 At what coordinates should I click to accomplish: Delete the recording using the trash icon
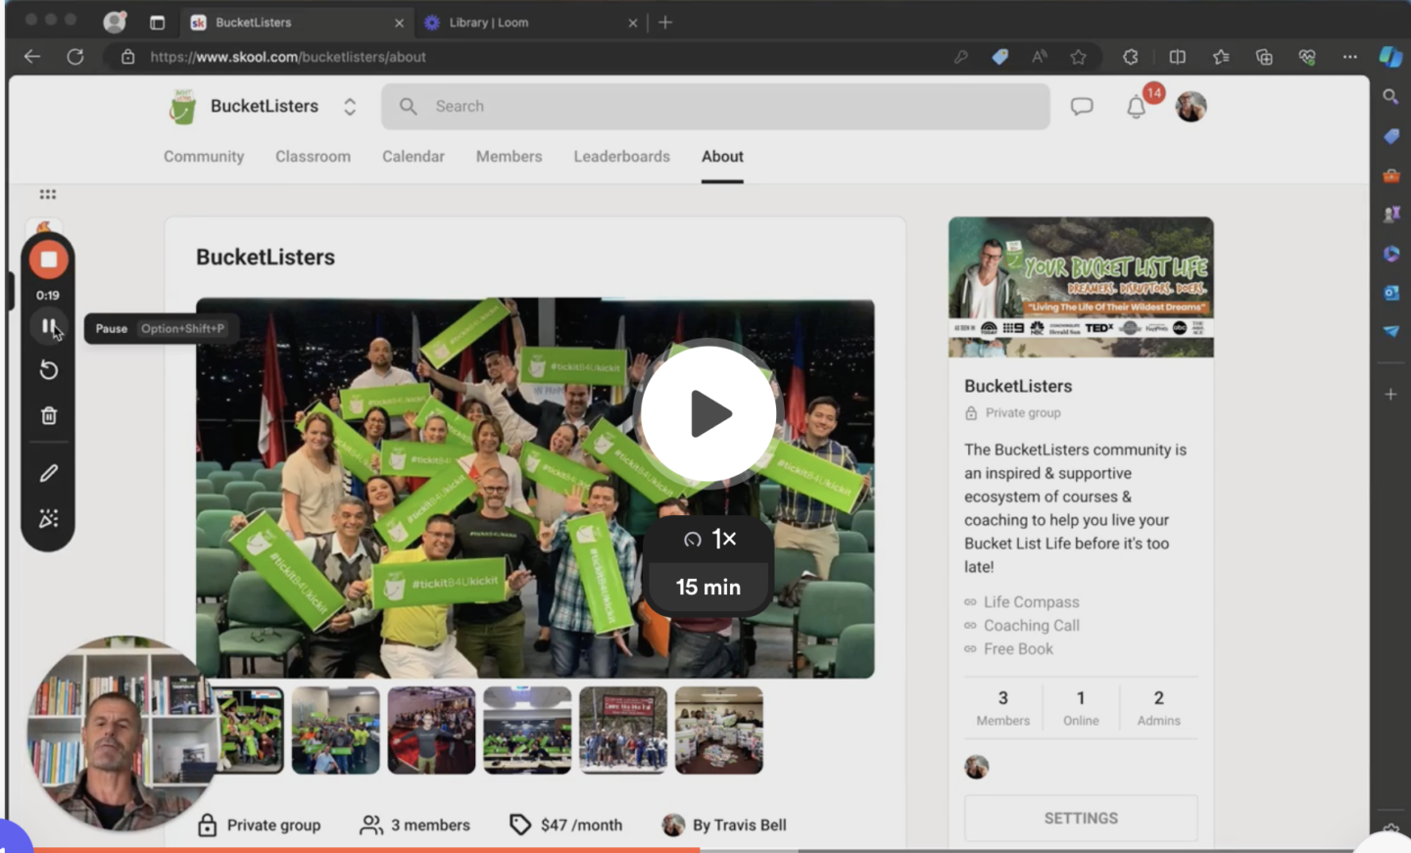[x=48, y=416]
